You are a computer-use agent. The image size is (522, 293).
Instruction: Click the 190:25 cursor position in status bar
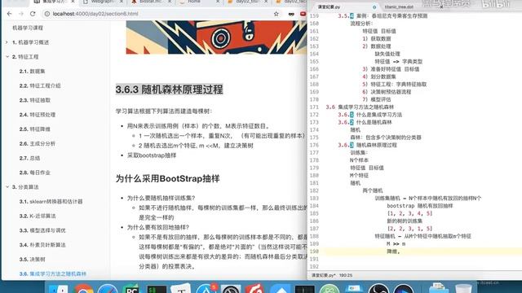pyautogui.click(x=346, y=275)
